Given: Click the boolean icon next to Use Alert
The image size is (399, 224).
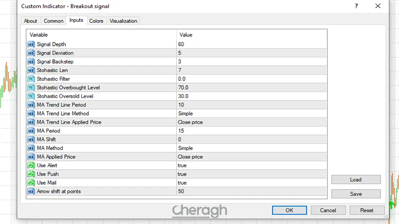Looking at the screenshot, I should point(31,165).
